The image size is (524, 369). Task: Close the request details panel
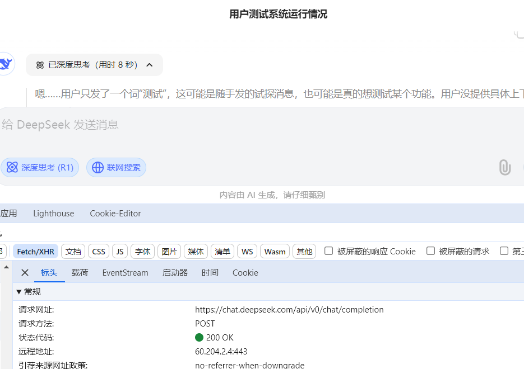[25, 273]
